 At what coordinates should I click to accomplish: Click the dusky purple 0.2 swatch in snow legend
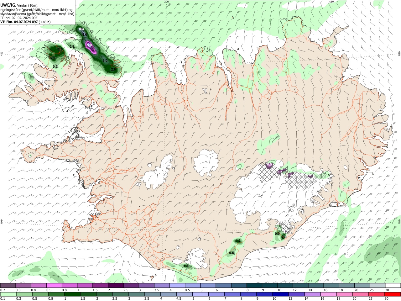click(8, 286)
